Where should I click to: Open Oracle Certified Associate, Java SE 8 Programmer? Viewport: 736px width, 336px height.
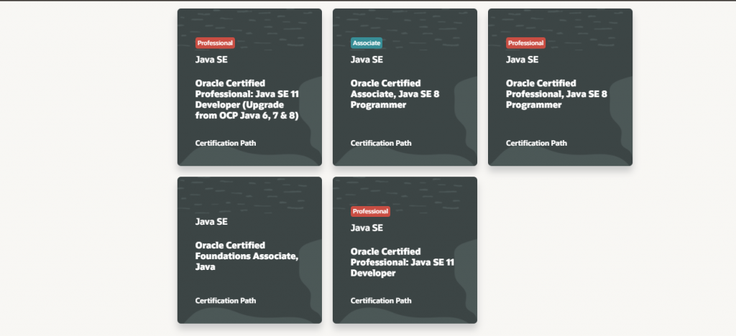[385, 94]
